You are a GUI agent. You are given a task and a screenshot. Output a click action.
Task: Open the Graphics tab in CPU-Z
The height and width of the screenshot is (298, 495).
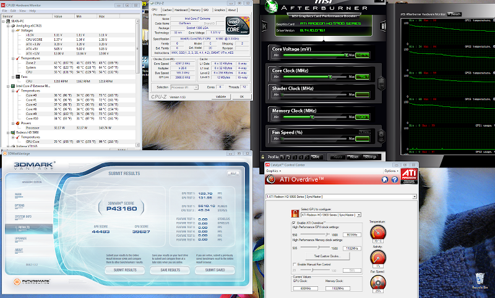pyautogui.click(x=220, y=10)
